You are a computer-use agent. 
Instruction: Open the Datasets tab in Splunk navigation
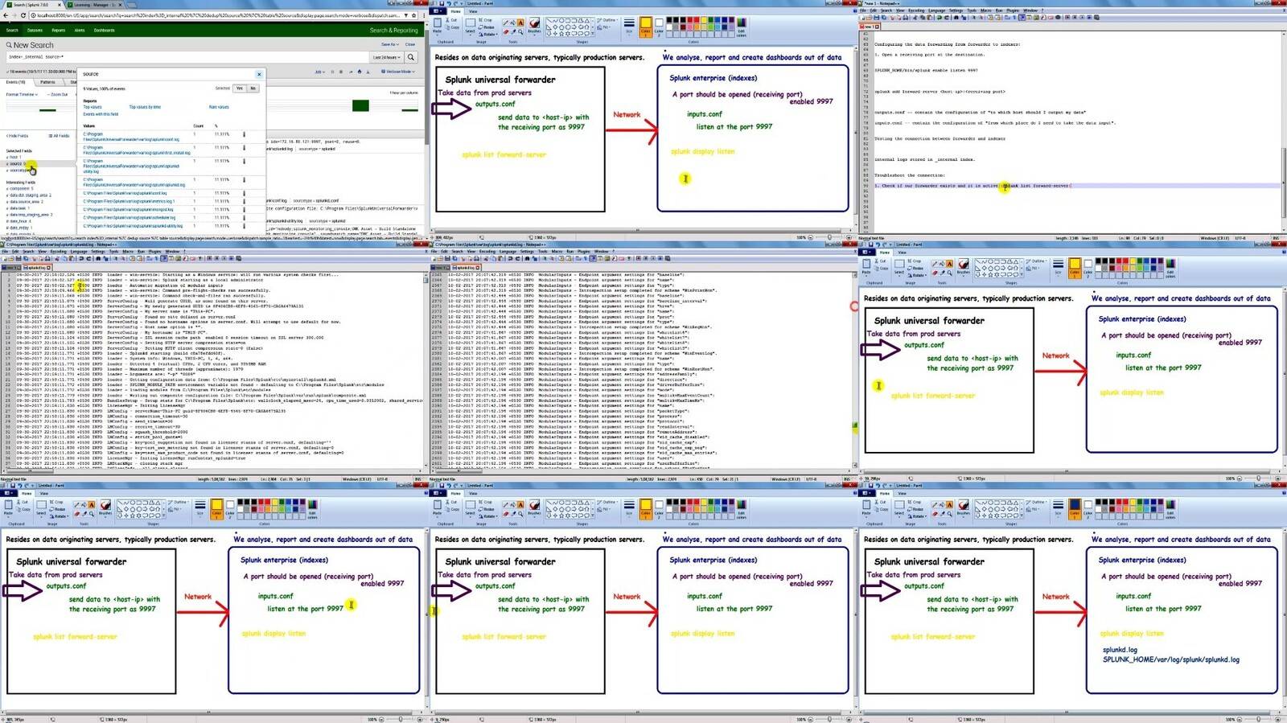coord(35,31)
